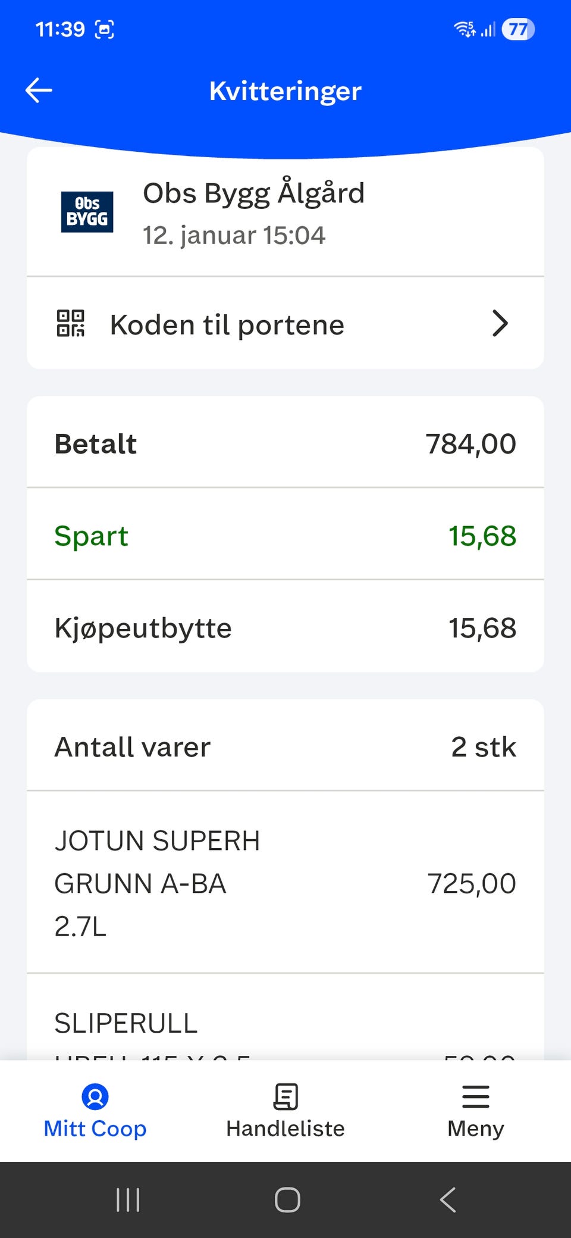The width and height of the screenshot is (571, 1238).
Task: Tap Android recent apps button
Action: click(x=128, y=1199)
